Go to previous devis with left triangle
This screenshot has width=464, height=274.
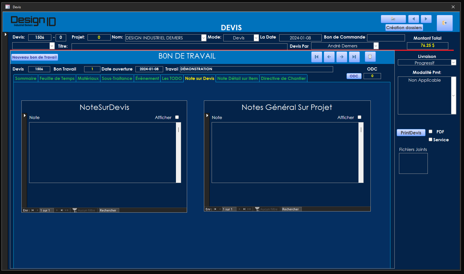(413, 19)
